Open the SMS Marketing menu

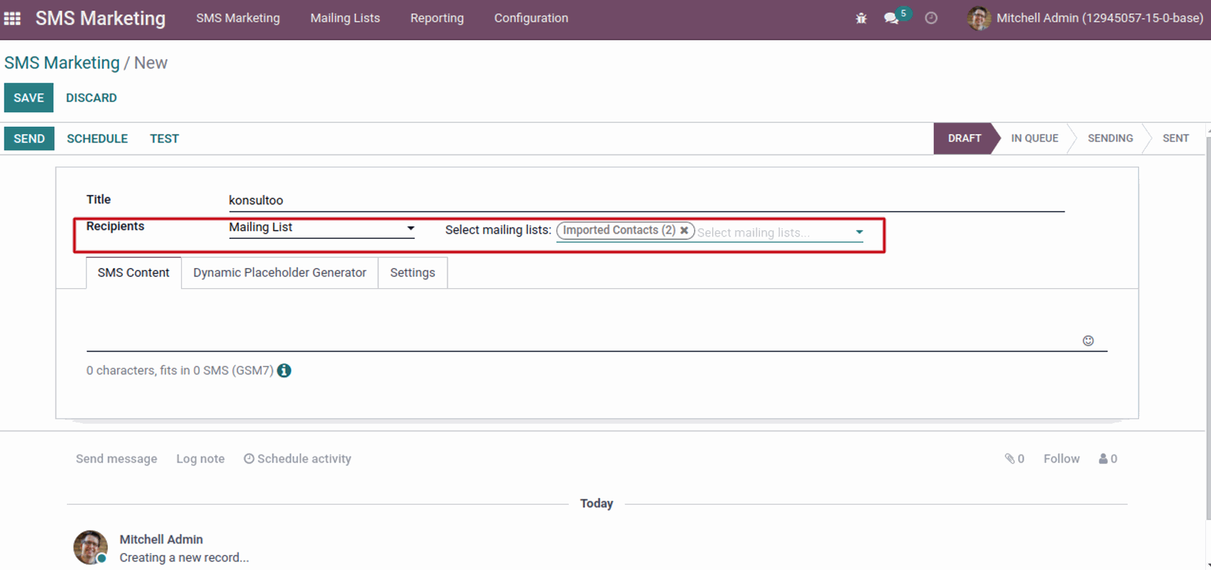(x=238, y=18)
